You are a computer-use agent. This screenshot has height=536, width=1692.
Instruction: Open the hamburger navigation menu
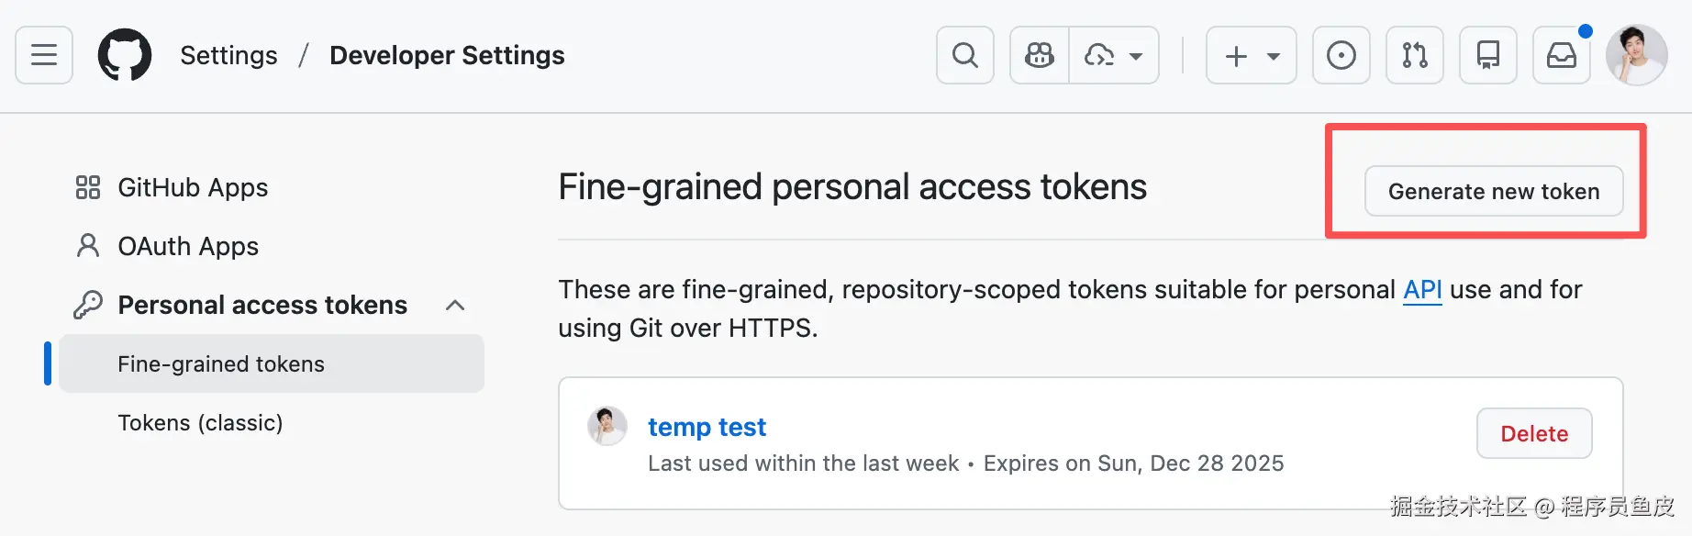pos(44,55)
